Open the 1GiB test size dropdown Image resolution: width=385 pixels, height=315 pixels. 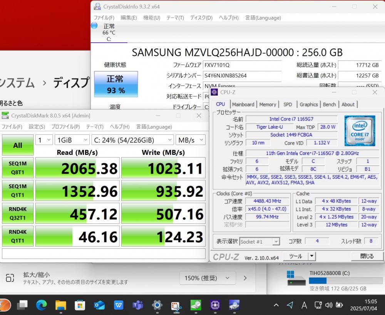pyautogui.click(x=72, y=140)
